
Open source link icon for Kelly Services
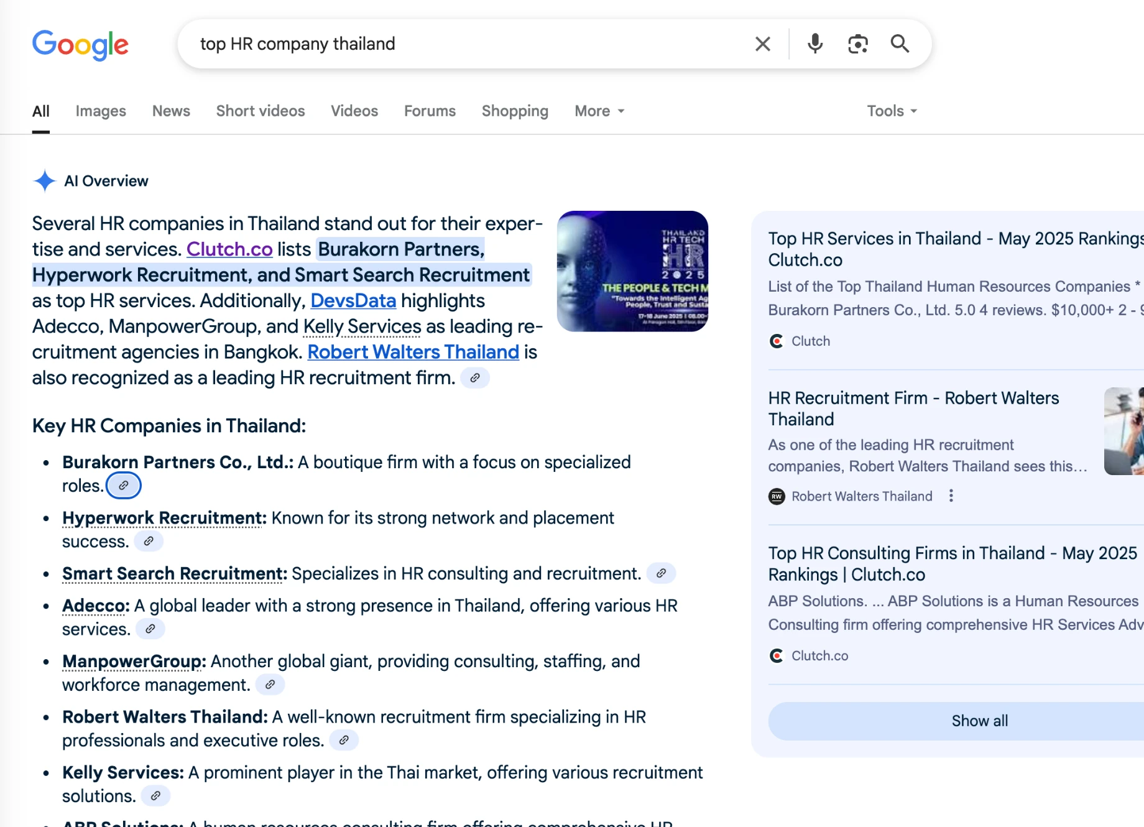tap(156, 795)
